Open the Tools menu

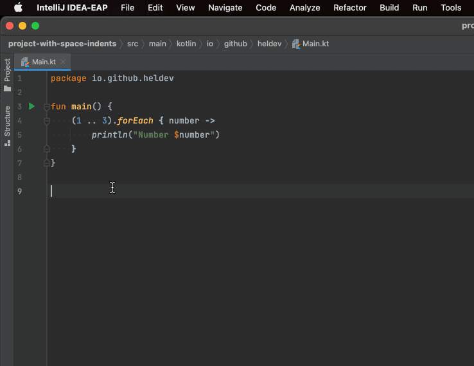pyautogui.click(x=451, y=8)
